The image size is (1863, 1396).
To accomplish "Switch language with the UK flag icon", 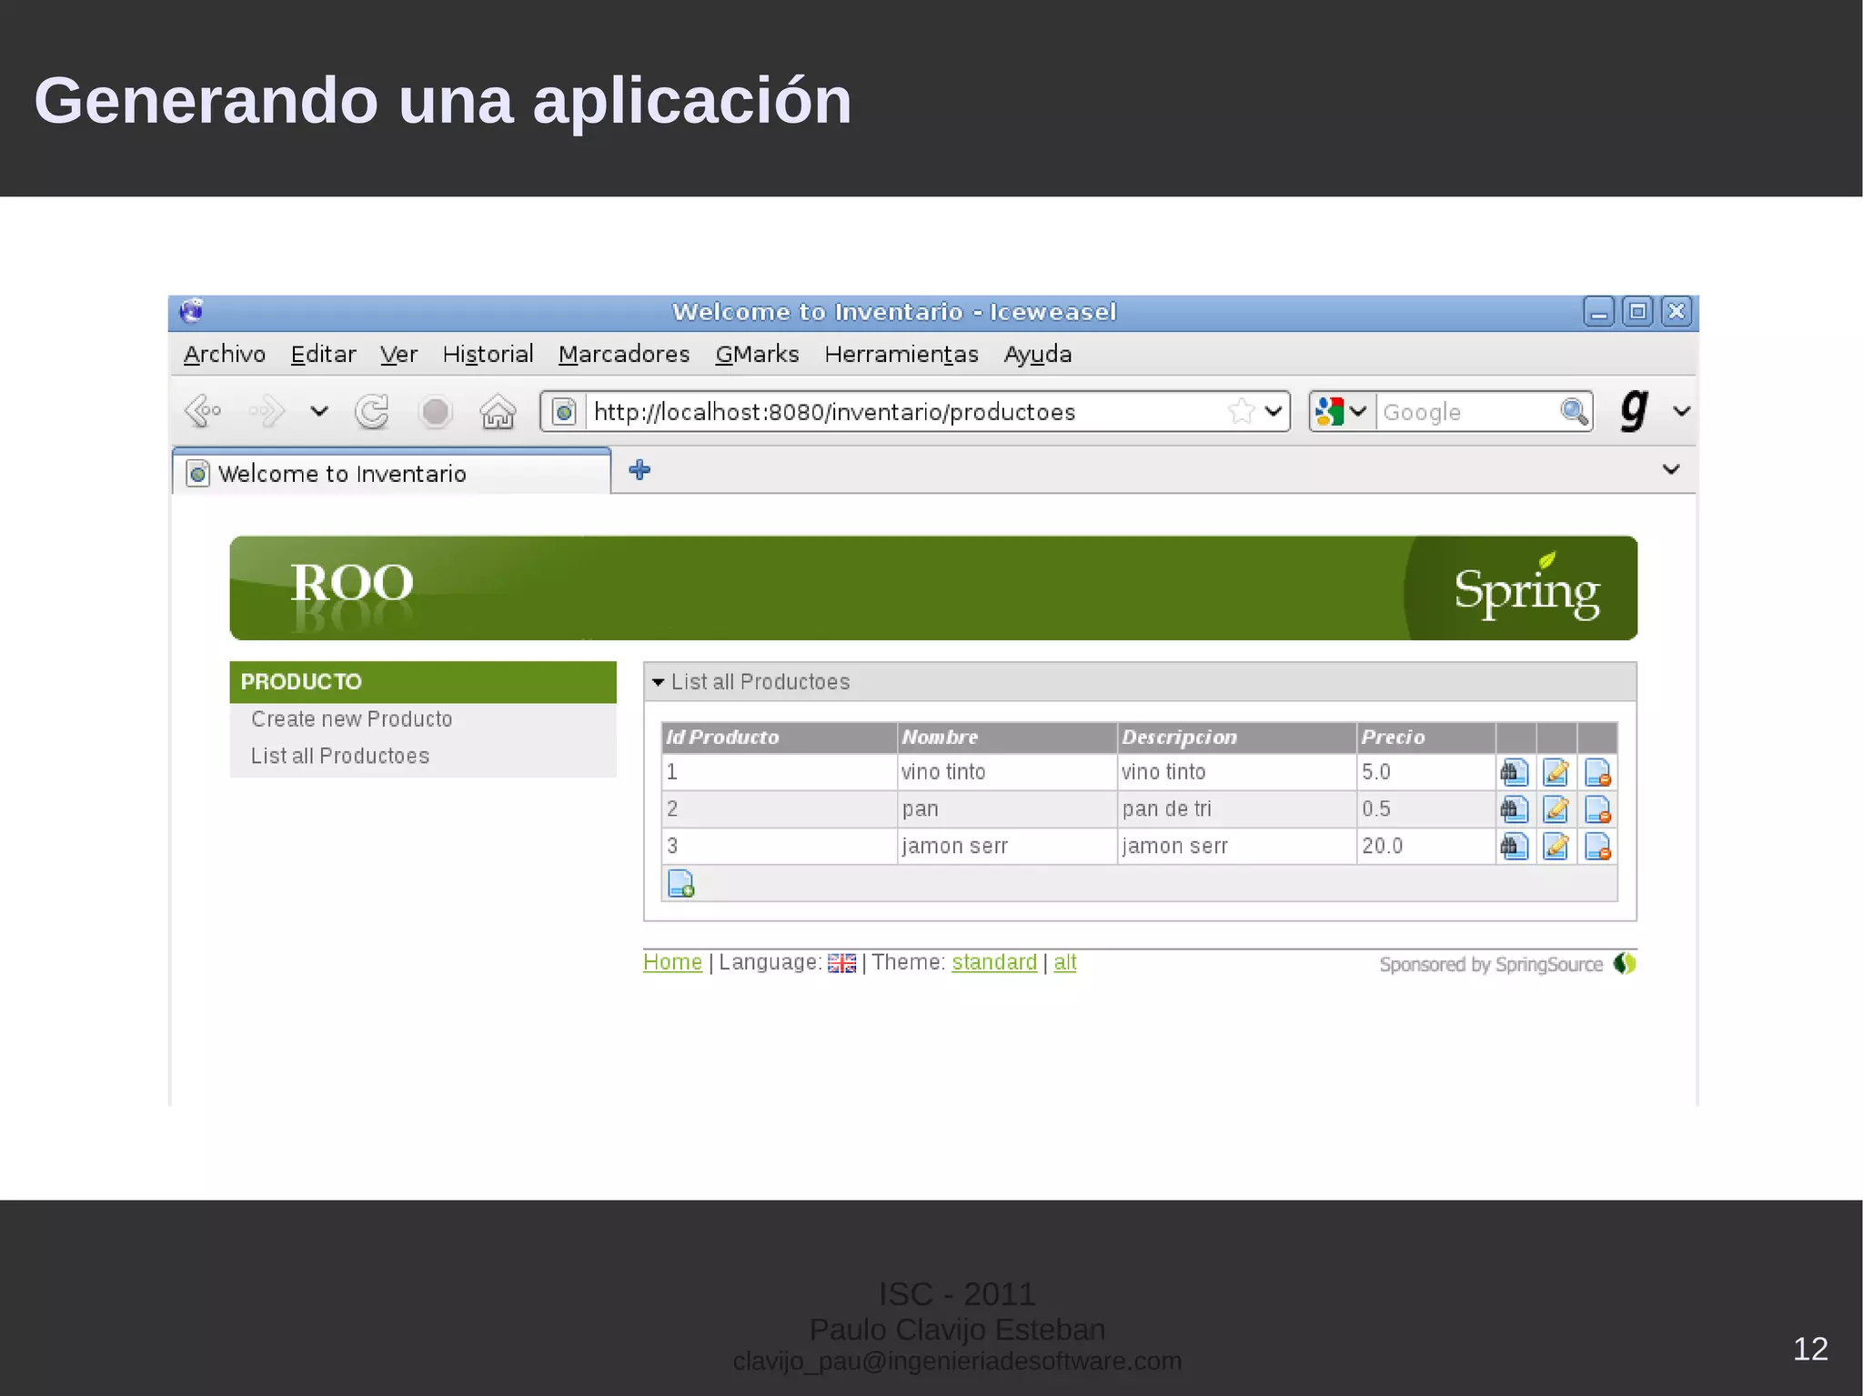I will click(x=841, y=963).
